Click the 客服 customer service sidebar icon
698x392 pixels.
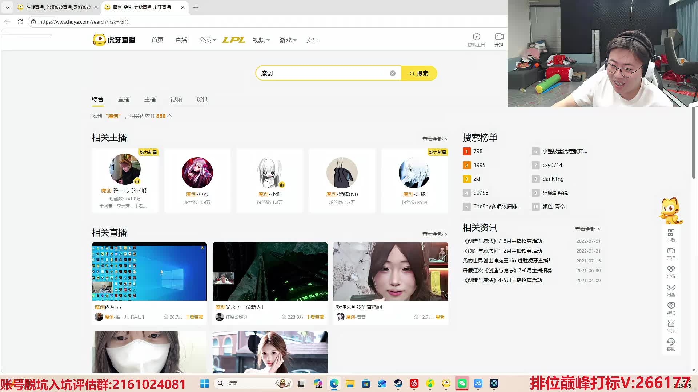click(x=671, y=344)
